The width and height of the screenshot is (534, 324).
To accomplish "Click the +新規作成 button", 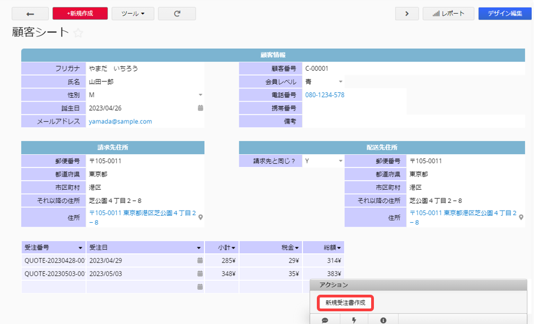I will click(80, 14).
